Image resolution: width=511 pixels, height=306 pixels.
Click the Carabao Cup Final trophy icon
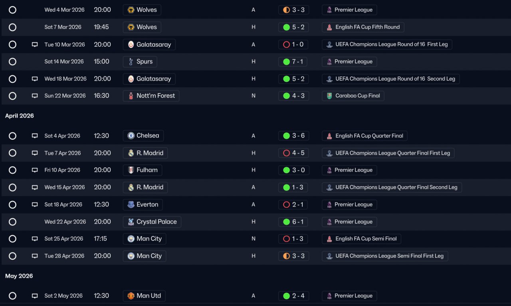329,96
